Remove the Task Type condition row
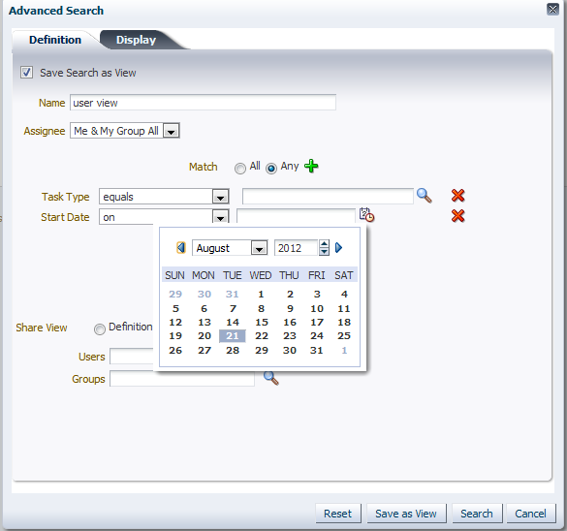The image size is (567, 531). tap(457, 196)
